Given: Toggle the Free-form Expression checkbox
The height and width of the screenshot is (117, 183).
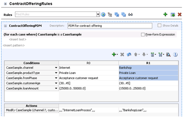Looking at the screenshot, I should tap(143, 35).
